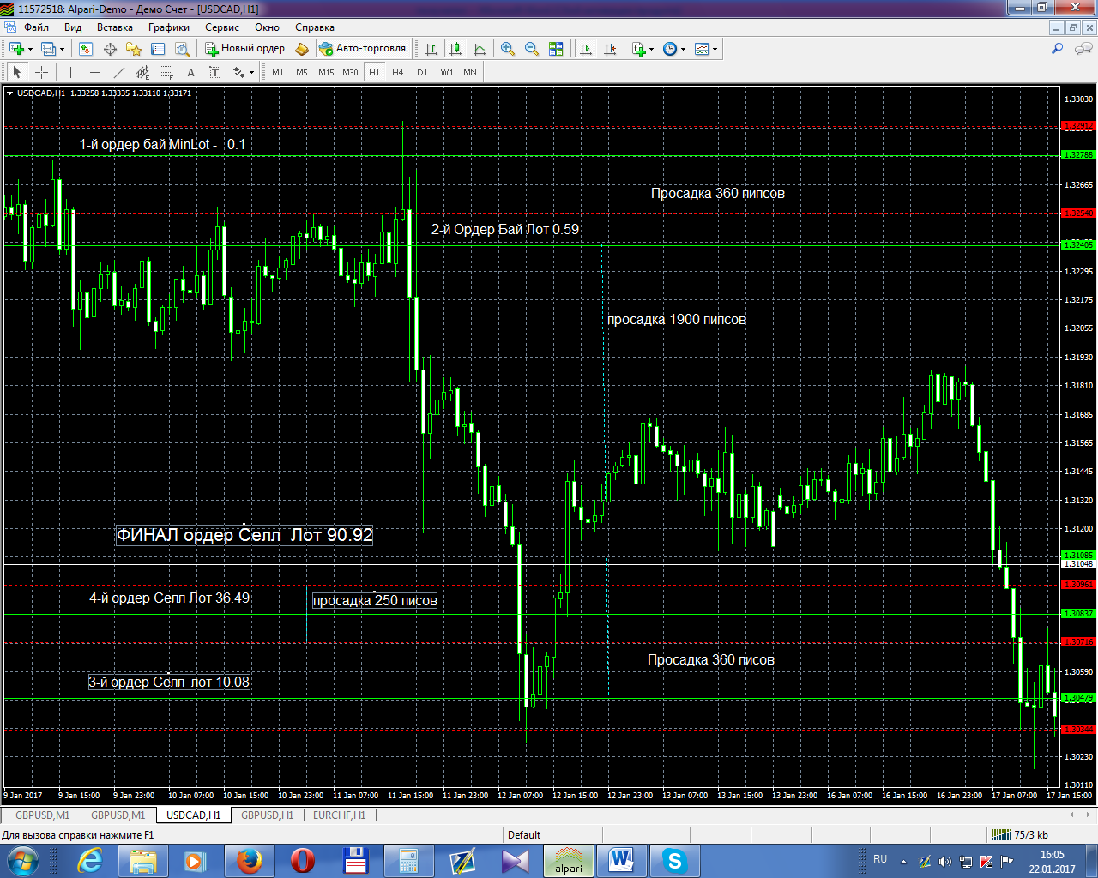Open the Сервис menu
Screen dimensions: 1098x878
click(x=222, y=27)
